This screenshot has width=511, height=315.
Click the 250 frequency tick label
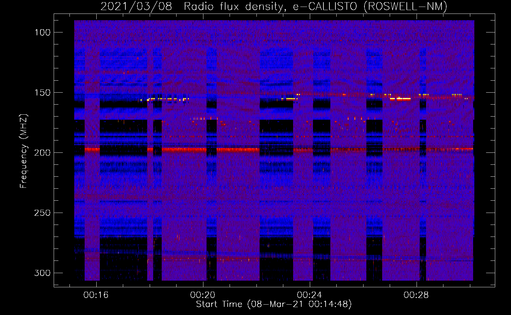pos(43,213)
